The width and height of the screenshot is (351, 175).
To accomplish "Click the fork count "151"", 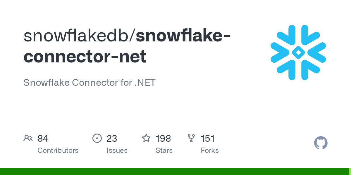I will [x=208, y=139].
